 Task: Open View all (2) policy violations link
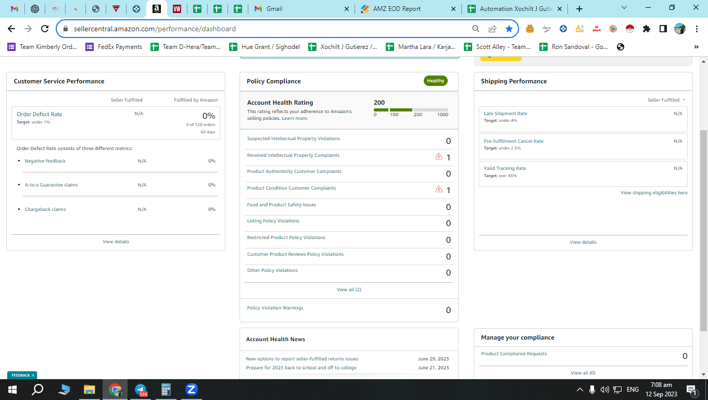tap(349, 290)
